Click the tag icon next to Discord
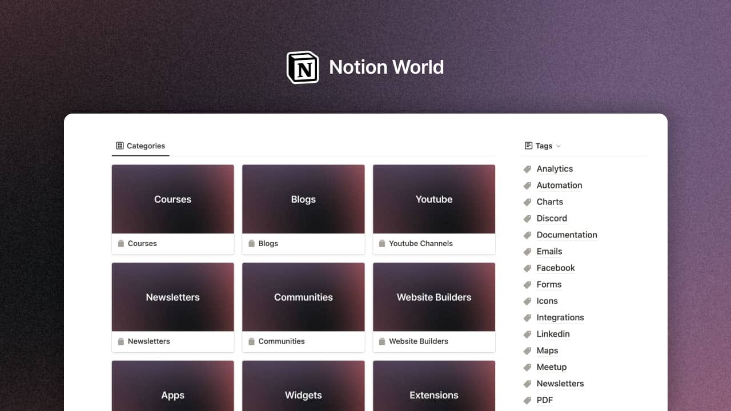Screen dimensions: 731x411 click(x=527, y=219)
